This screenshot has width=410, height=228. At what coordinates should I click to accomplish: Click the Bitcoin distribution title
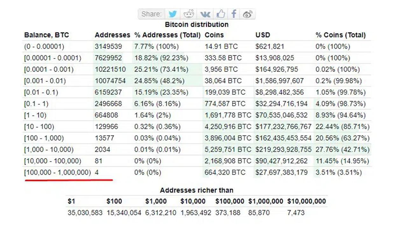[197, 25]
